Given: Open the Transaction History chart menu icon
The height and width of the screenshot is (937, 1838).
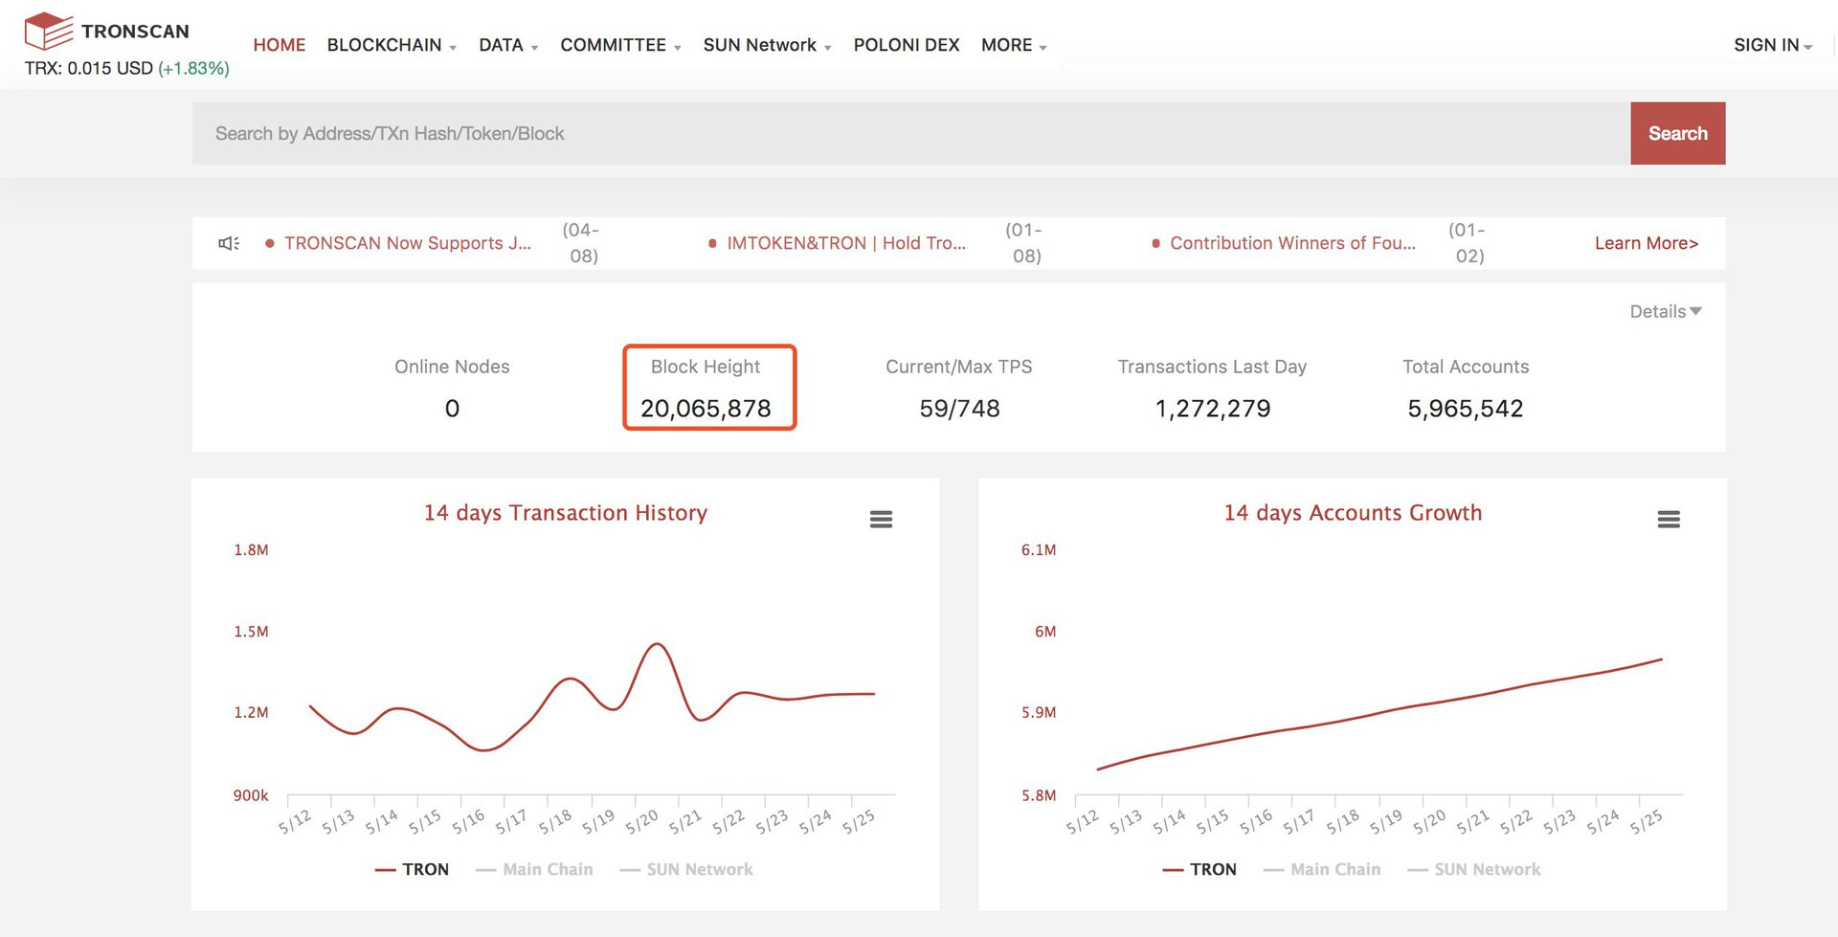Looking at the screenshot, I should tap(881, 519).
